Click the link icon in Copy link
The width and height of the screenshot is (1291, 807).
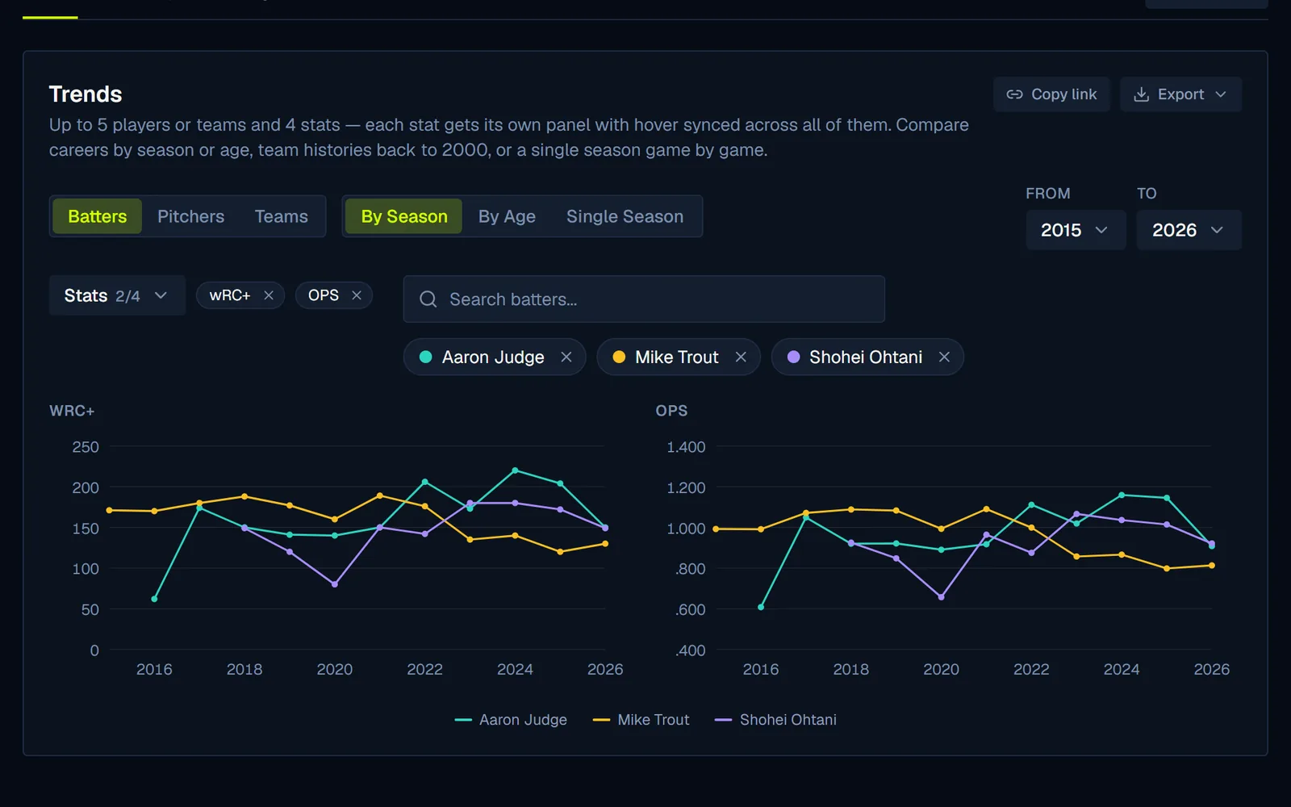click(x=1014, y=94)
